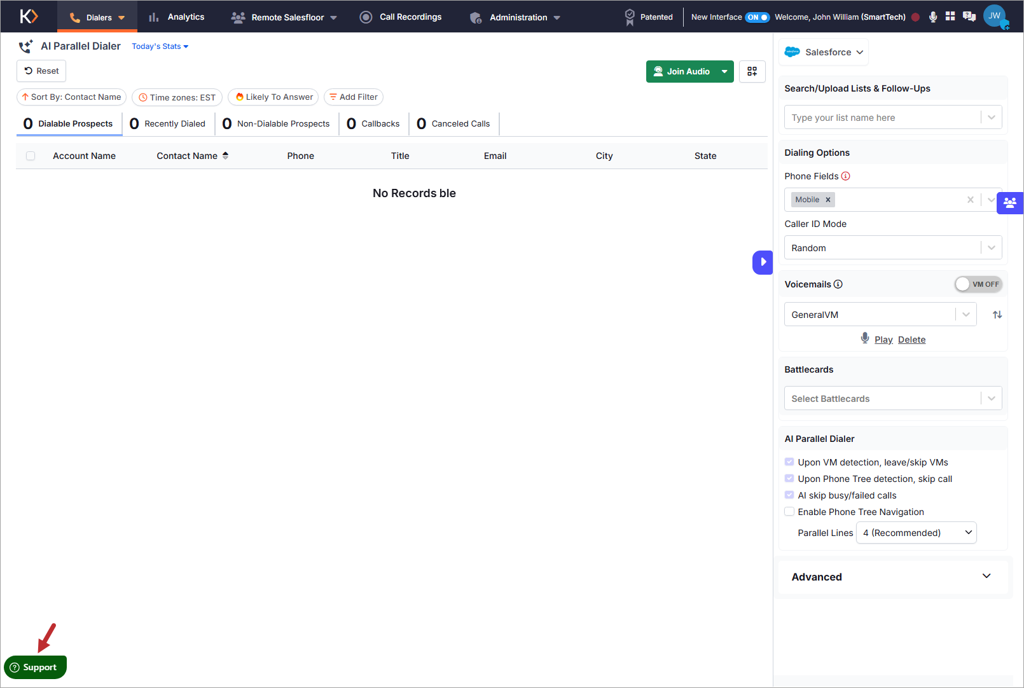Click the Sort By: Contact Name filter
Image resolution: width=1024 pixels, height=688 pixels.
pos(71,97)
